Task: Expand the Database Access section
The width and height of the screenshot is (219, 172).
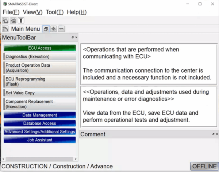Action: (40, 124)
